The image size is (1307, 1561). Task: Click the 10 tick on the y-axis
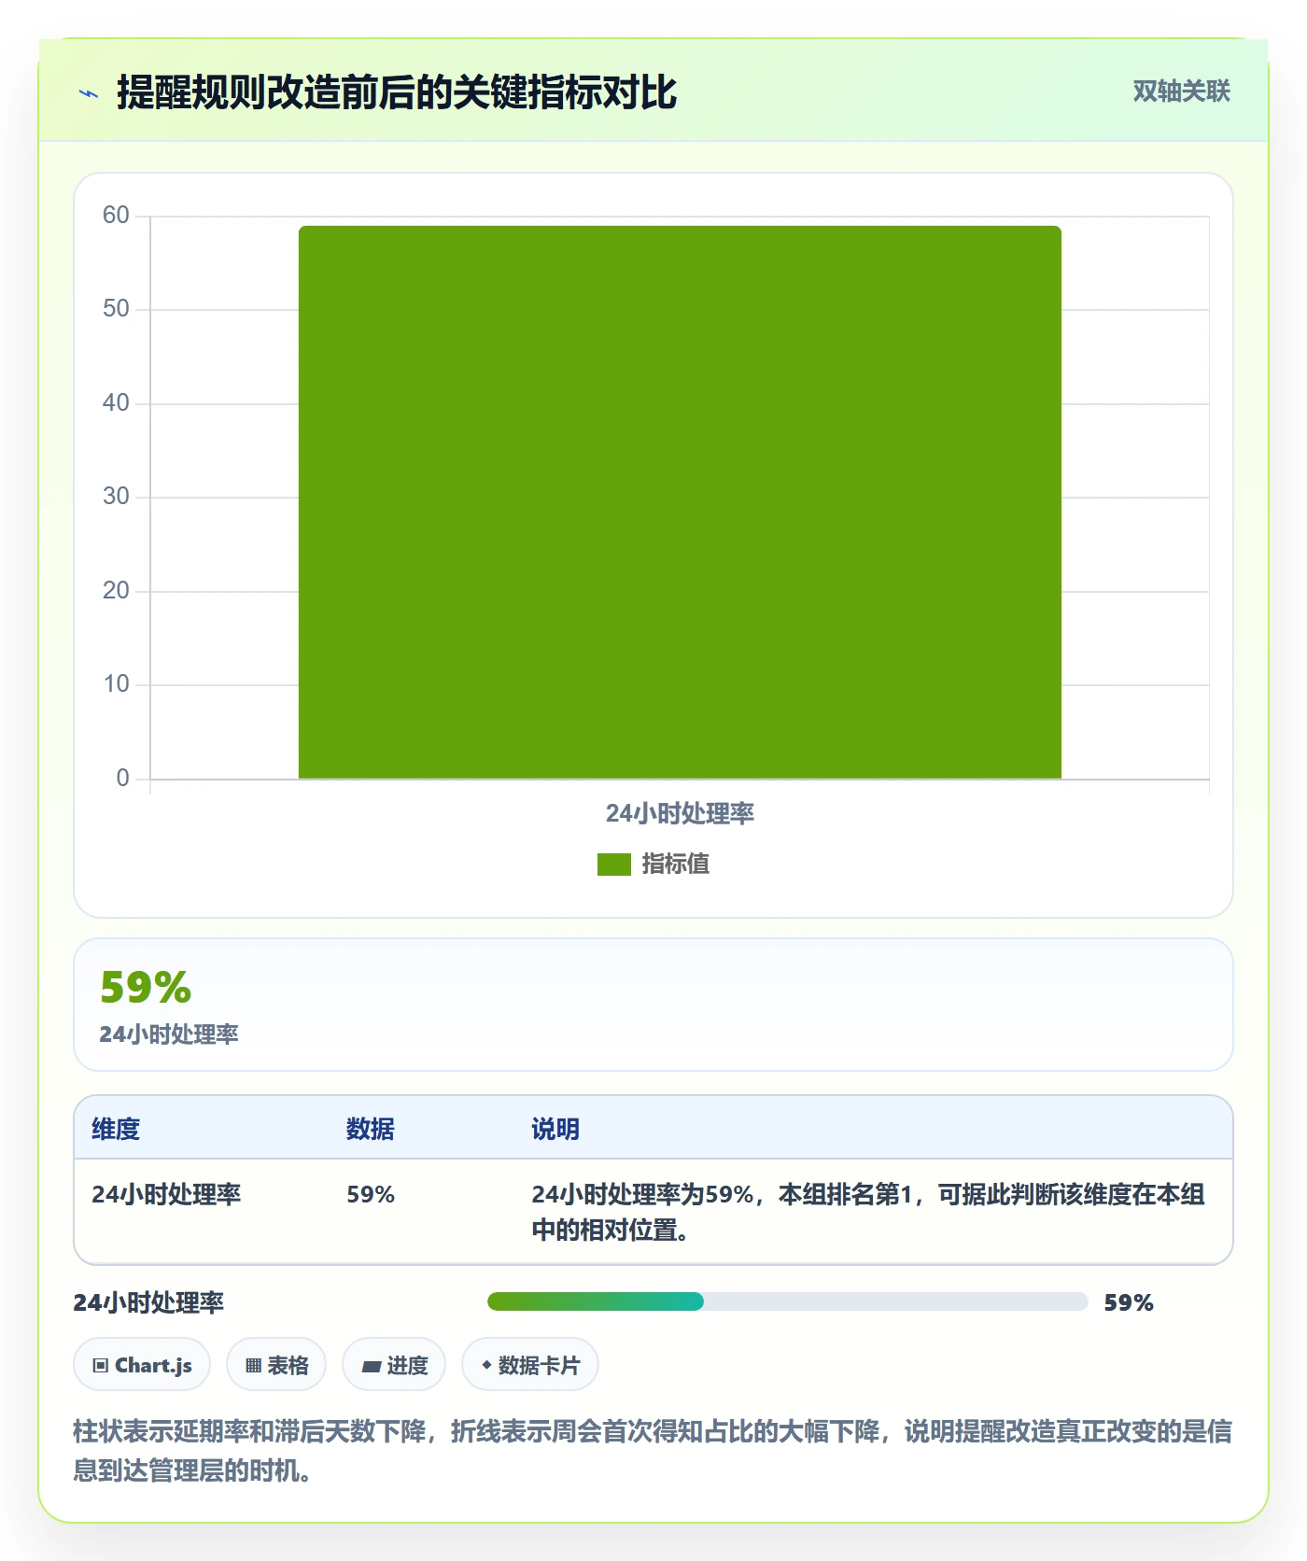tap(116, 684)
